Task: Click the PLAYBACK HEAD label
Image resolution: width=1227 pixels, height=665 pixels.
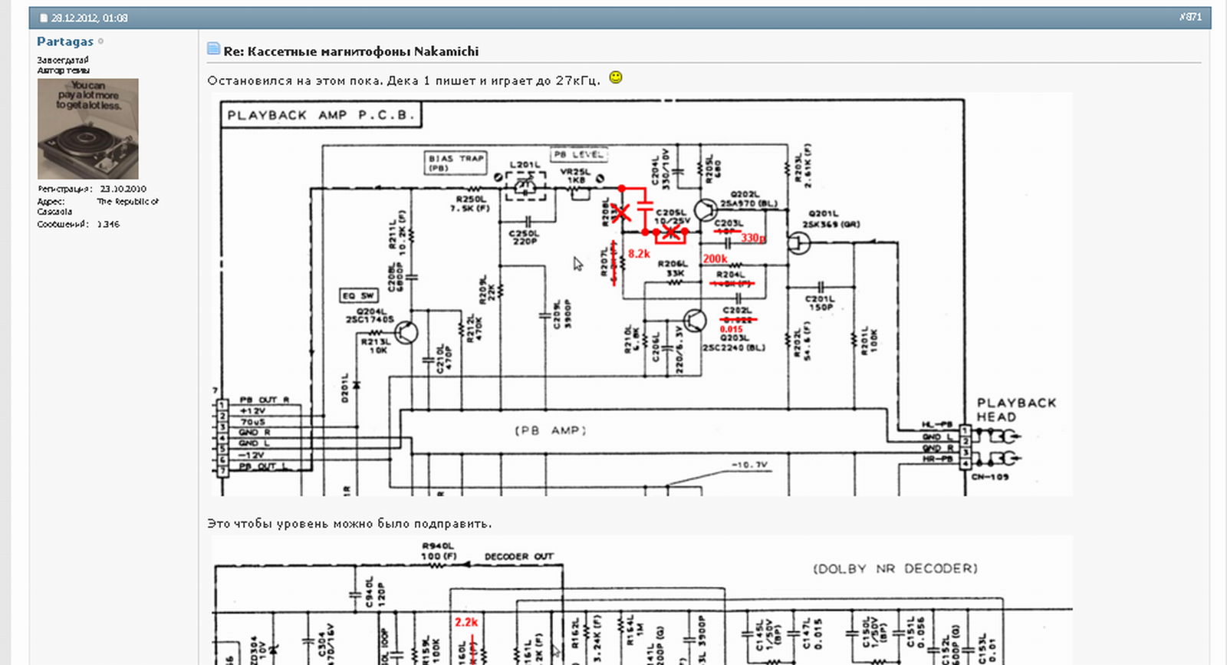Action: click(x=1016, y=410)
